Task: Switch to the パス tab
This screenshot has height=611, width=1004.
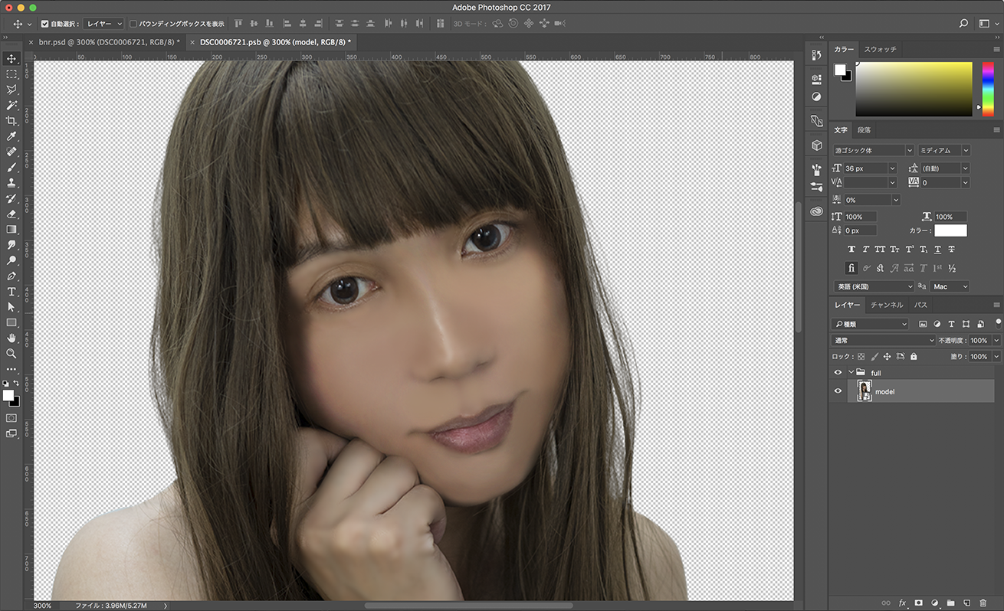Action: tap(920, 305)
